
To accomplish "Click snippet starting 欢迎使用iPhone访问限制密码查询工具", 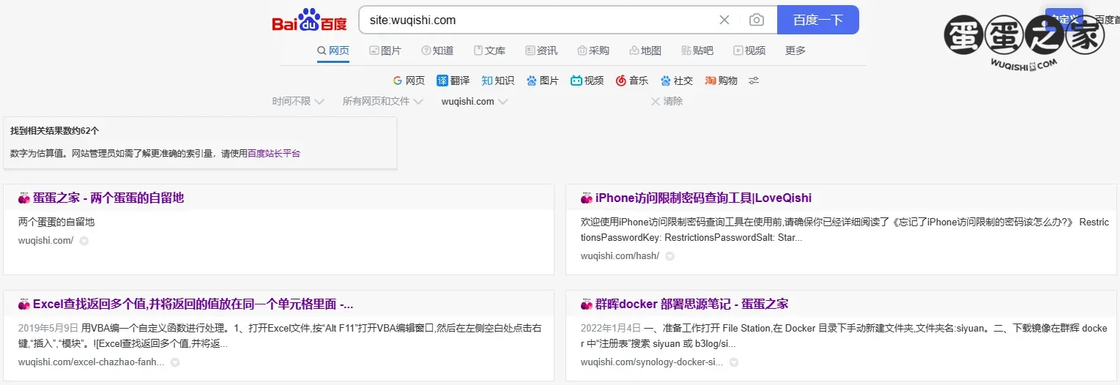I will tap(845, 230).
